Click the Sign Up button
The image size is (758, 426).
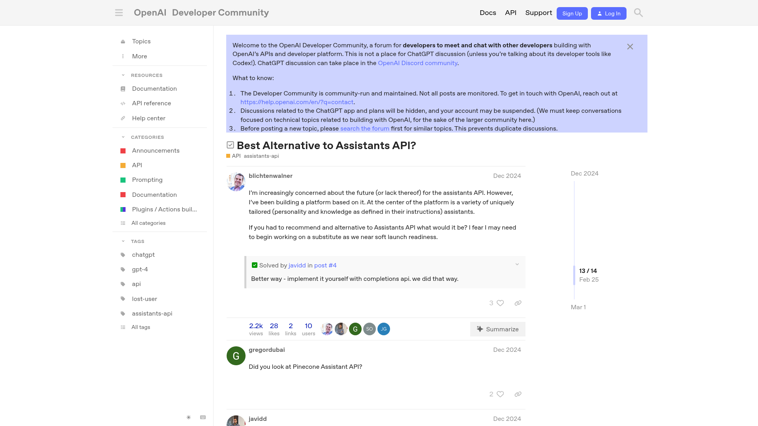(572, 13)
